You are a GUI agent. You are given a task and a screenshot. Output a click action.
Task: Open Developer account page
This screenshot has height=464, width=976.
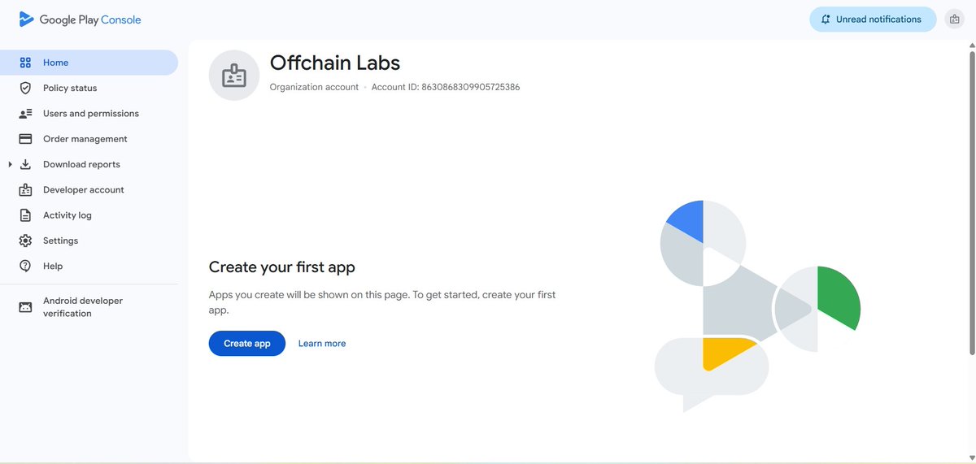tap(89, 190)
